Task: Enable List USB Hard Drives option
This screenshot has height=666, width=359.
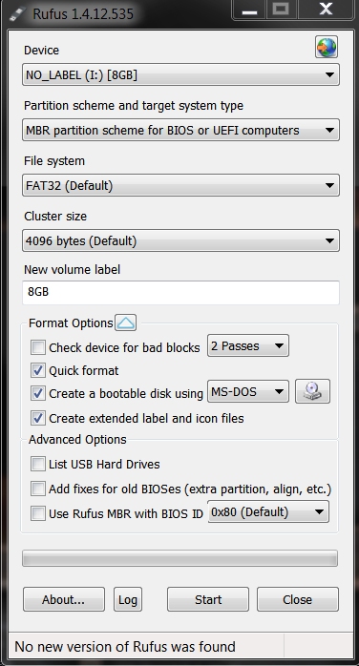Action: click(38, 464)
